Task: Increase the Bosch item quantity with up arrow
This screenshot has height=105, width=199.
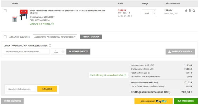Action: pyautogui.click(x=154, y=11)
